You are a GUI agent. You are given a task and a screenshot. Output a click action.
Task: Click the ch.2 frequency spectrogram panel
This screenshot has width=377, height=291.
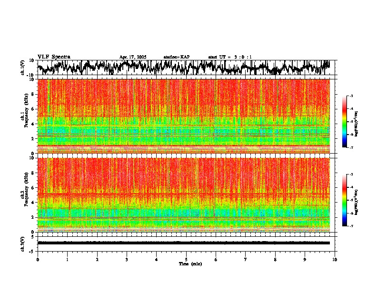184,195
